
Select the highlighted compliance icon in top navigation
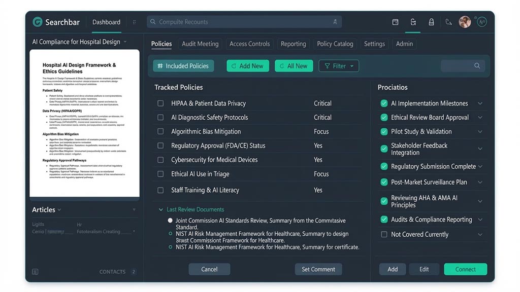pos(413,22)
